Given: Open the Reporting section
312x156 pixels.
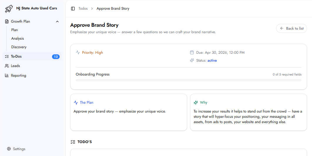Looking at the screenshot, I should (19, 76).
